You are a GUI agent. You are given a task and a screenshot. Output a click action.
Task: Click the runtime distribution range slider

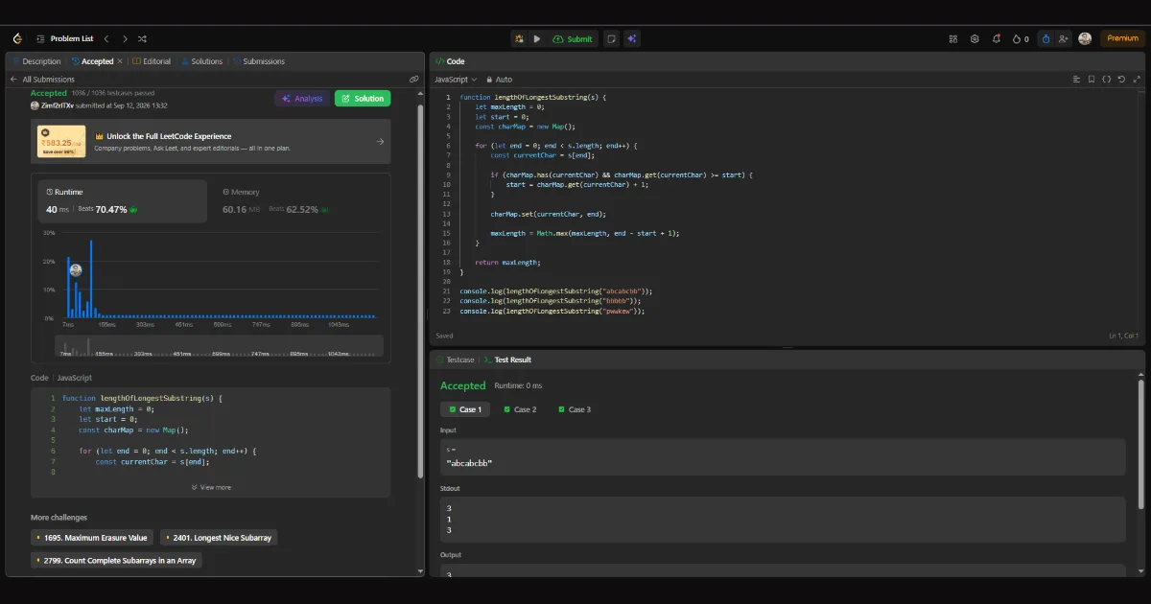point(219,346)
